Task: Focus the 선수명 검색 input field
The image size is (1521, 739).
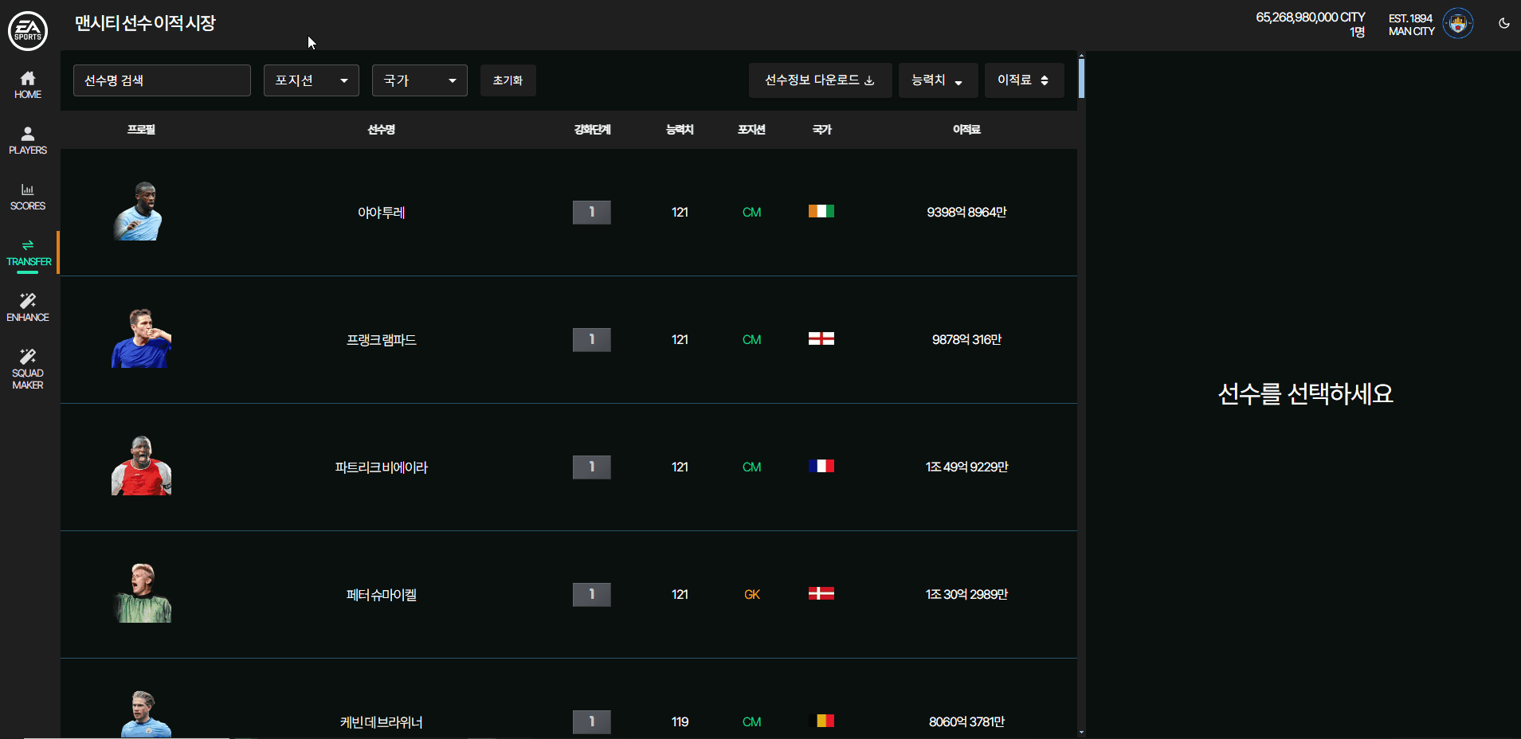Action: tap(162, 80)
